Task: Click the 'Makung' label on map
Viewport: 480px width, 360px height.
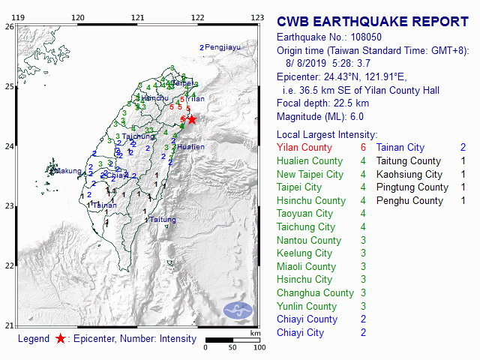Action: [x=68, y=171]
